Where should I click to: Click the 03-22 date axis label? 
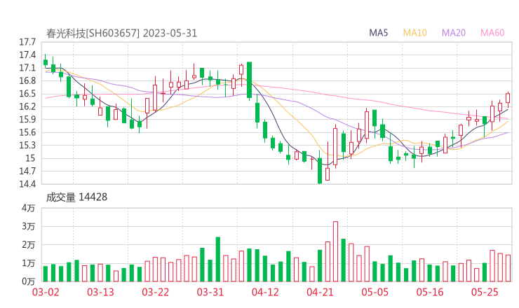pyautogui.click(x=156, y=292)
